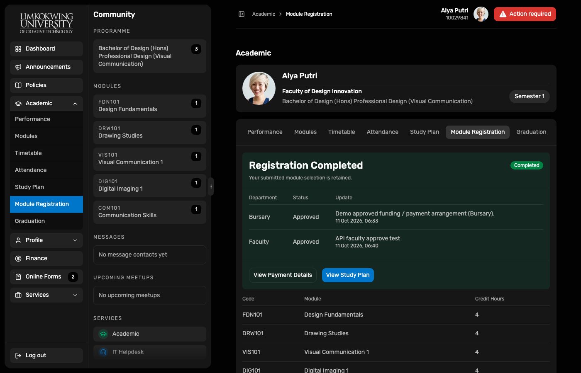Expand the Profile menu chevron

point(75,240)
